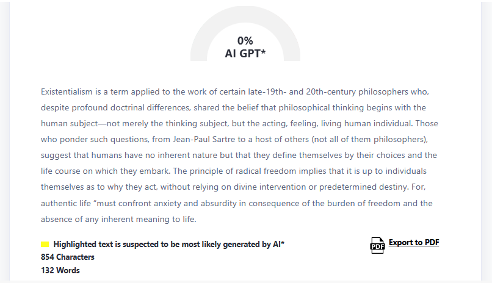Click the words living human individual
Screen dimensions: 492x283
(363, 124)
